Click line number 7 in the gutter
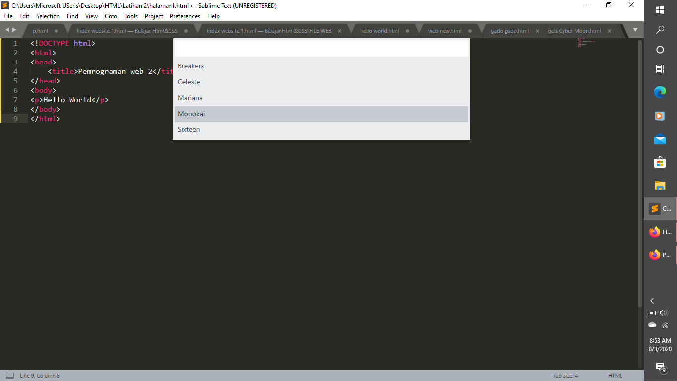 point(15,100)
